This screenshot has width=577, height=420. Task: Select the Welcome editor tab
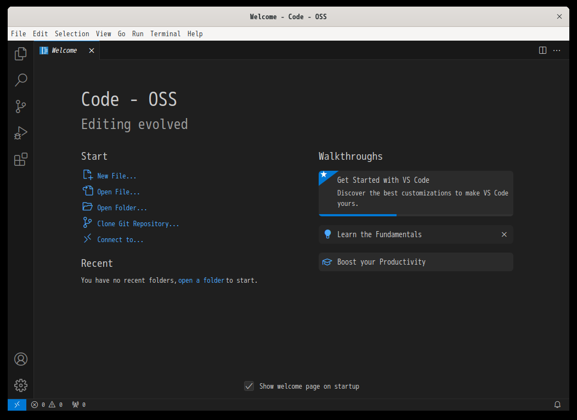point(66,51)
